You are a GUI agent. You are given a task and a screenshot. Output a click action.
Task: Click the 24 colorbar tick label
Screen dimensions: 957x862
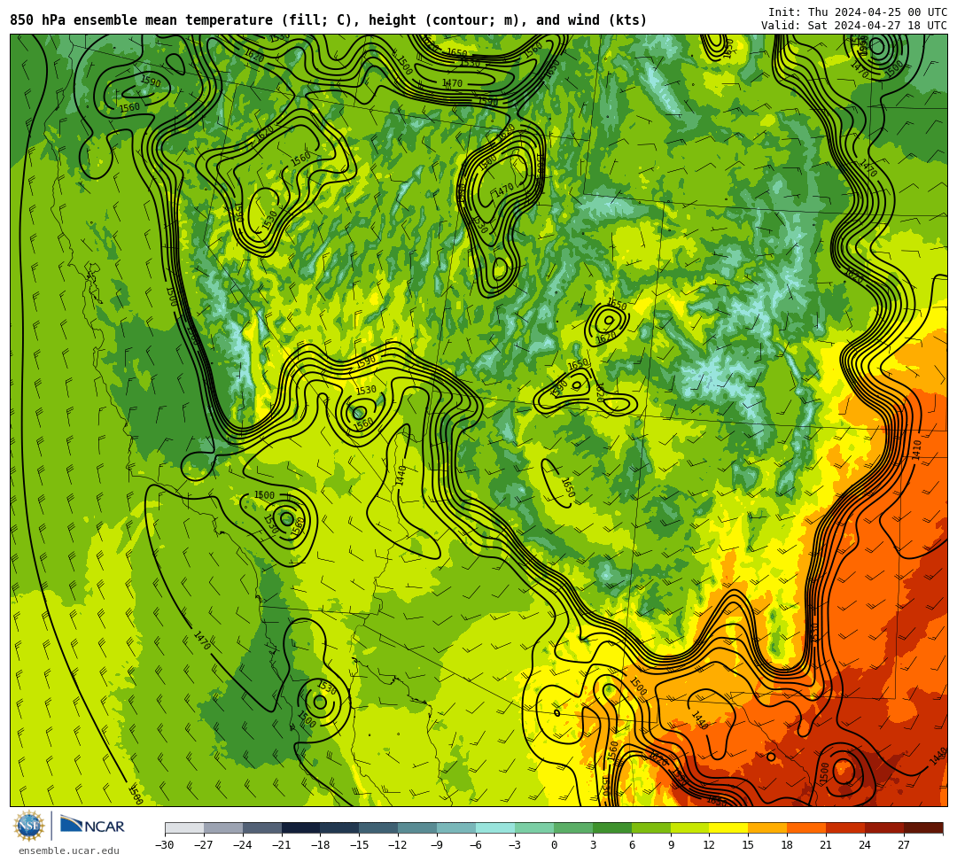click(866, 845)
